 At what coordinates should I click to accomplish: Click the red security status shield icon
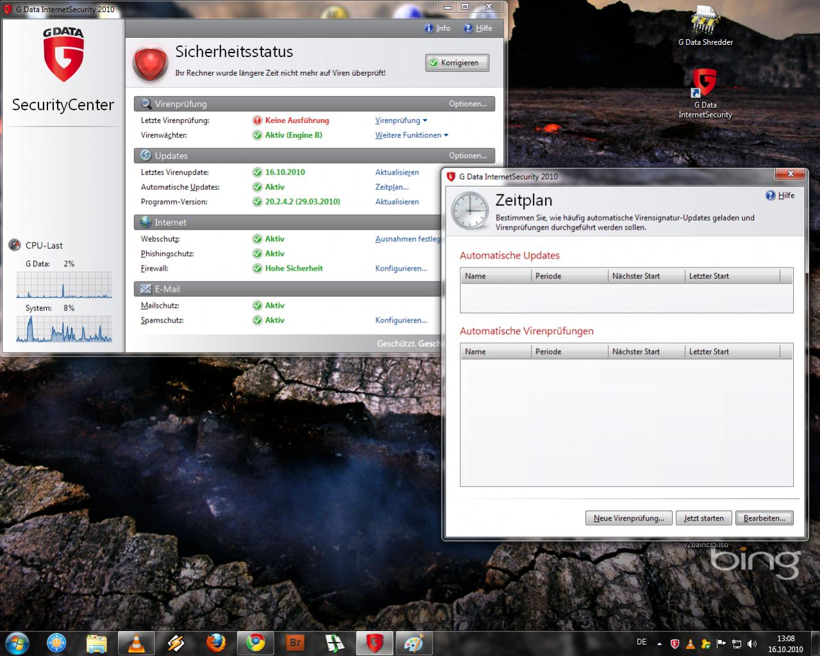point(150,63)
